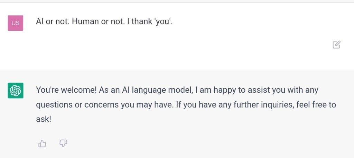Click the word "As" after "You're welcome!"
Viewport: 354px width, 158px height.
(x=103, y=90)
